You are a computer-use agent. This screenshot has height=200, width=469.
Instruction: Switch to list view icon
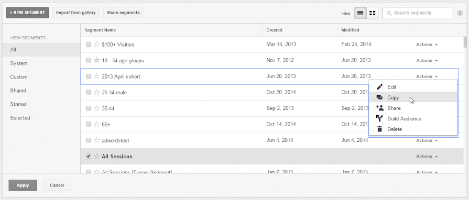point(361,13)
